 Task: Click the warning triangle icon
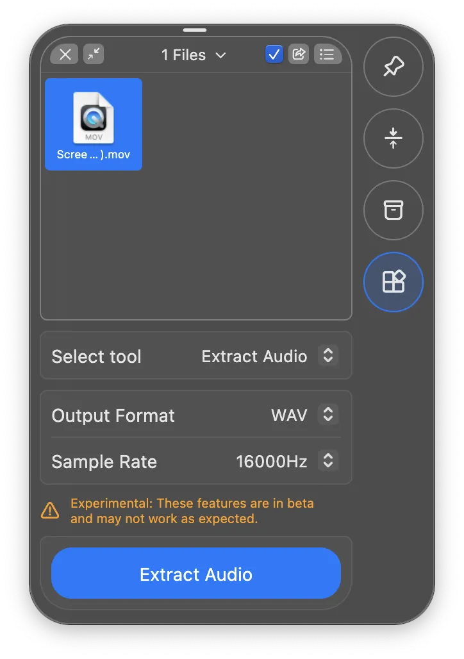click(x=50, y=510)
